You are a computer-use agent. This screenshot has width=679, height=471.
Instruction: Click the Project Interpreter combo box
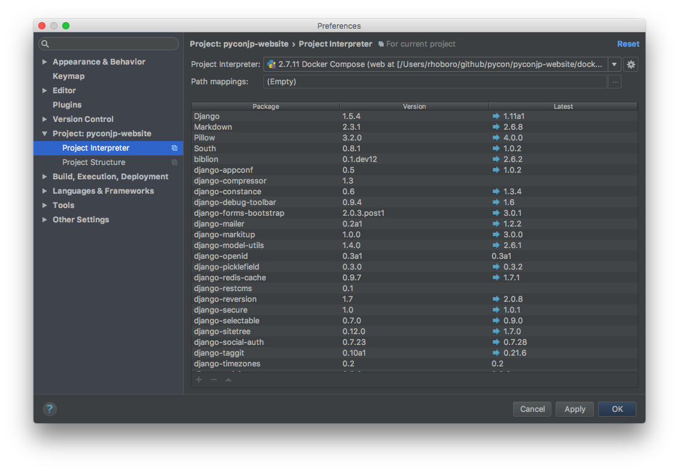[442, 65]
